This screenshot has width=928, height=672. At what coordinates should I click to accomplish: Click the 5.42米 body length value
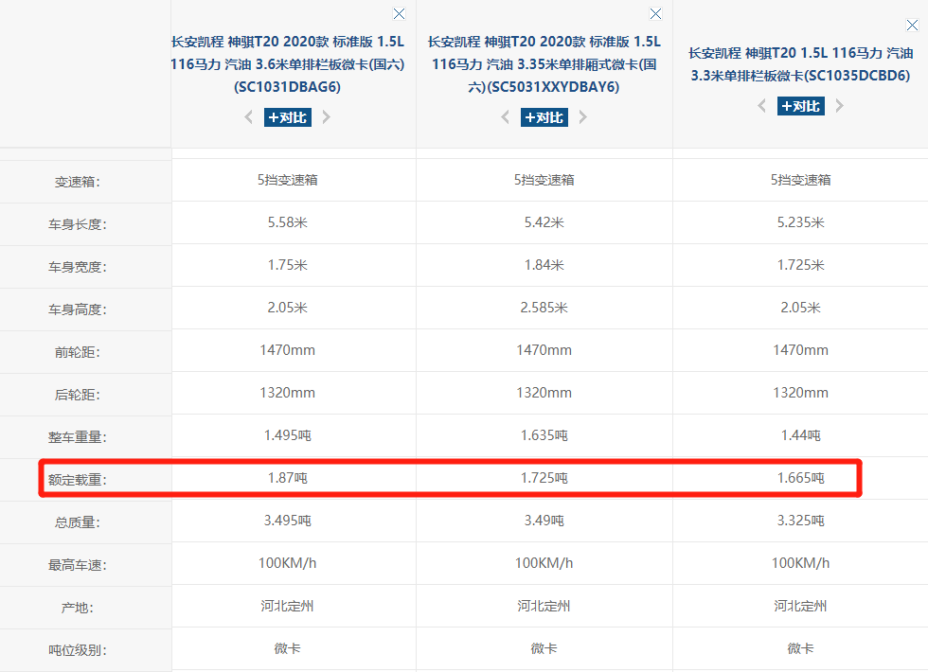tap(544, 222)
